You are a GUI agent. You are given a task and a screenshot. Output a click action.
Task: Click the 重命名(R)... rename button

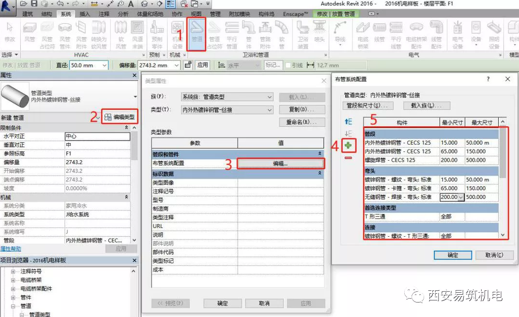302,122
